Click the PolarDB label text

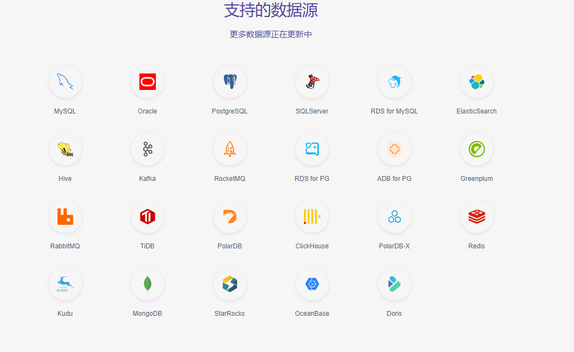(x=230, y=246)
